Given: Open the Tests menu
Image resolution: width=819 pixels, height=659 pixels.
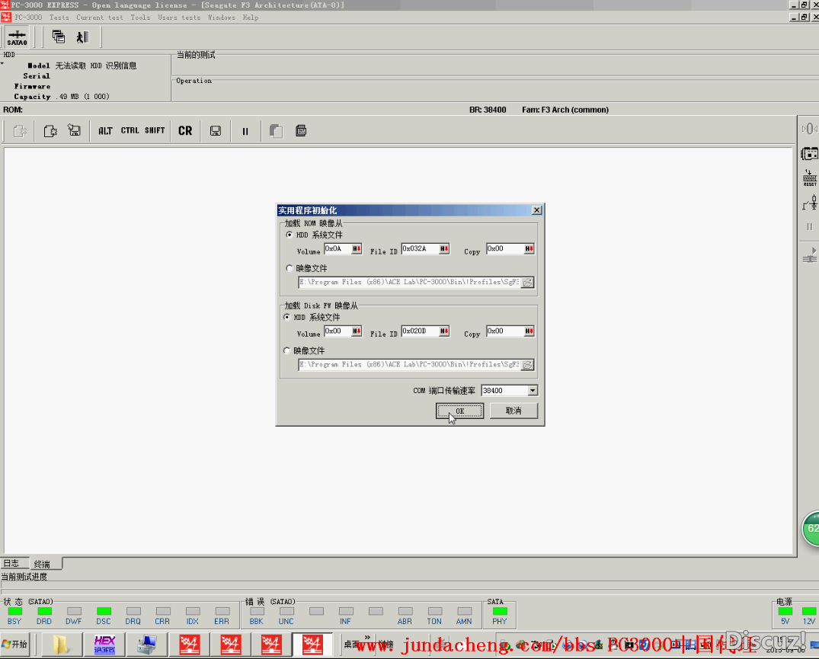Looking at the screenshot, I should click(x=59, y=18).
